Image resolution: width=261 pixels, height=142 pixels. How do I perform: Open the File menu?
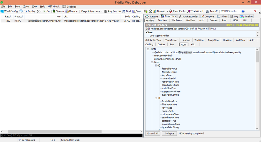coord(3,6)
